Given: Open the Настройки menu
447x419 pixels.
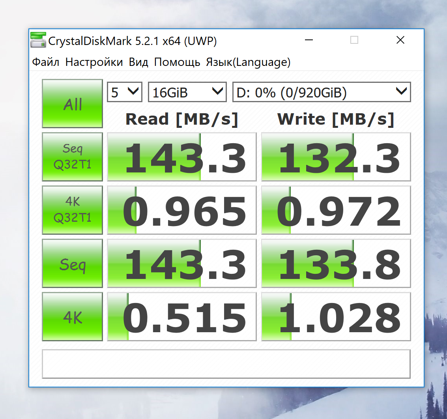Looking at the screenshot, I should (94, 62).
